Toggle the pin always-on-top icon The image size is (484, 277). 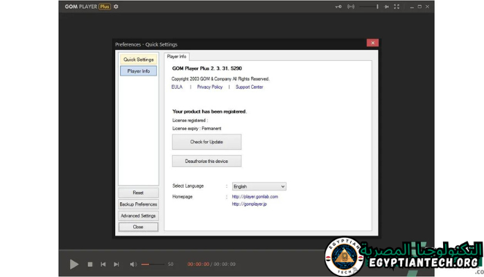(387, 7)
